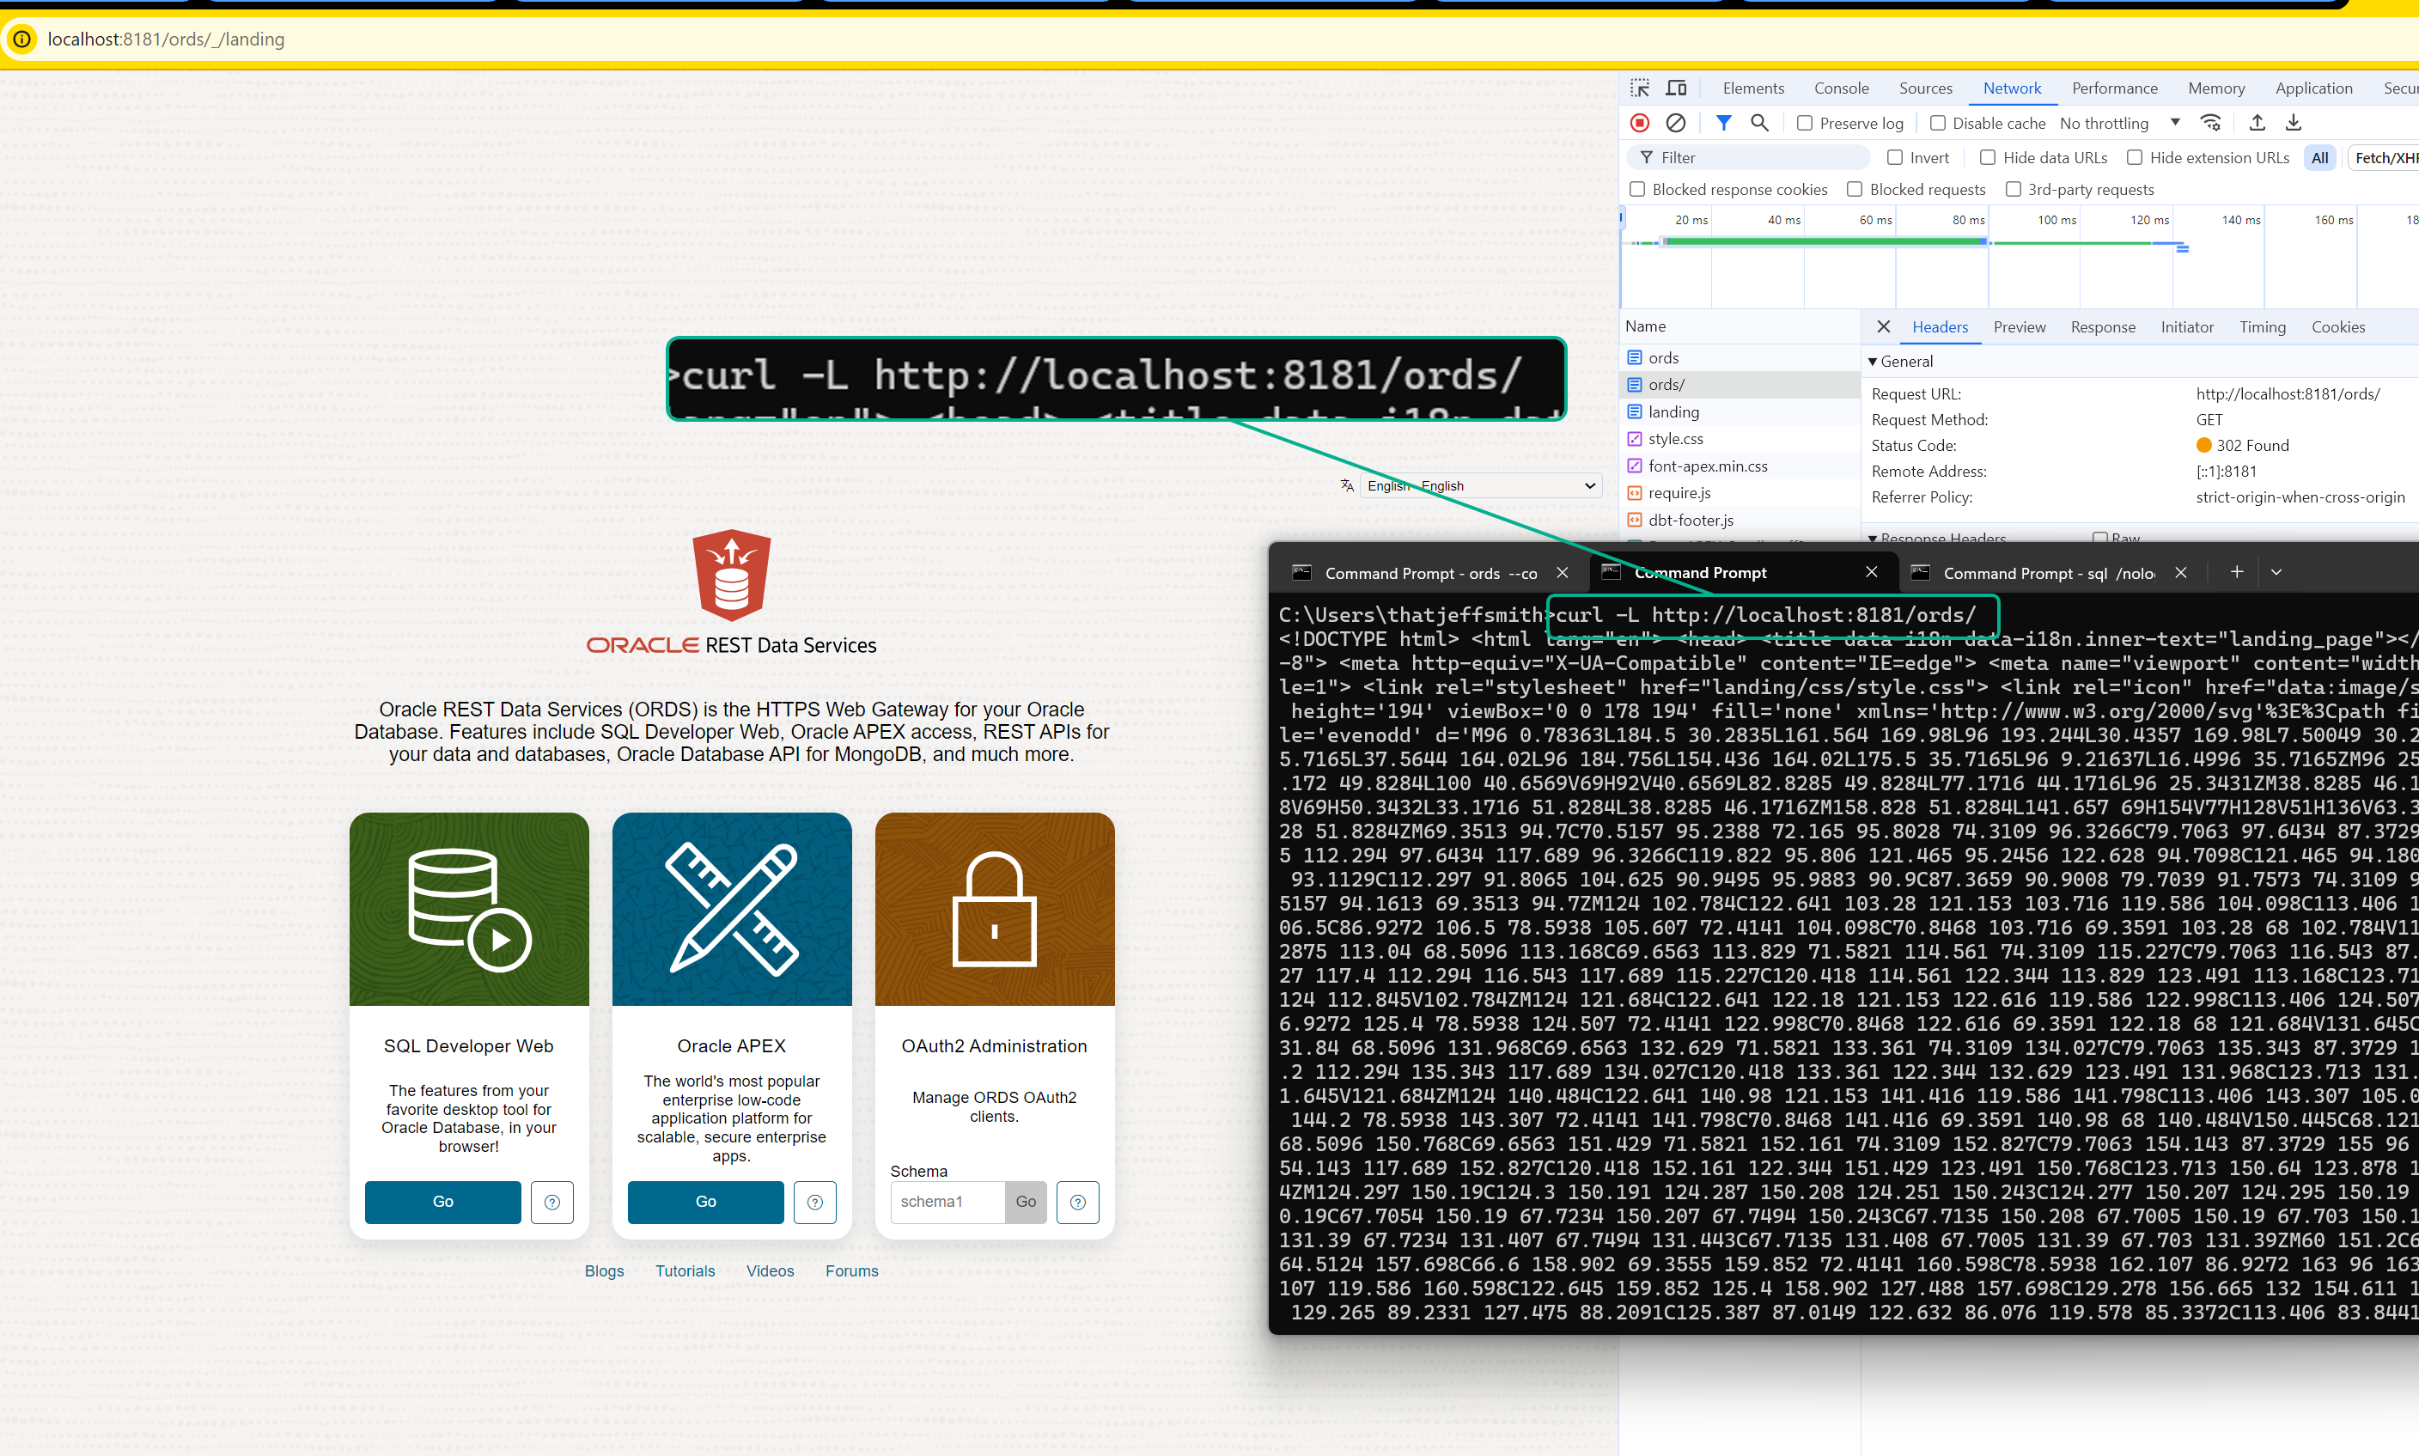Select the 'style.css' request row
The width and height of the screenshot is (2419, 1456).
(1741, 439)
